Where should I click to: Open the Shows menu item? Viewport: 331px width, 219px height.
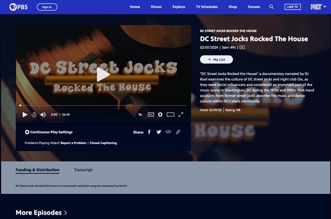(156, 7)
